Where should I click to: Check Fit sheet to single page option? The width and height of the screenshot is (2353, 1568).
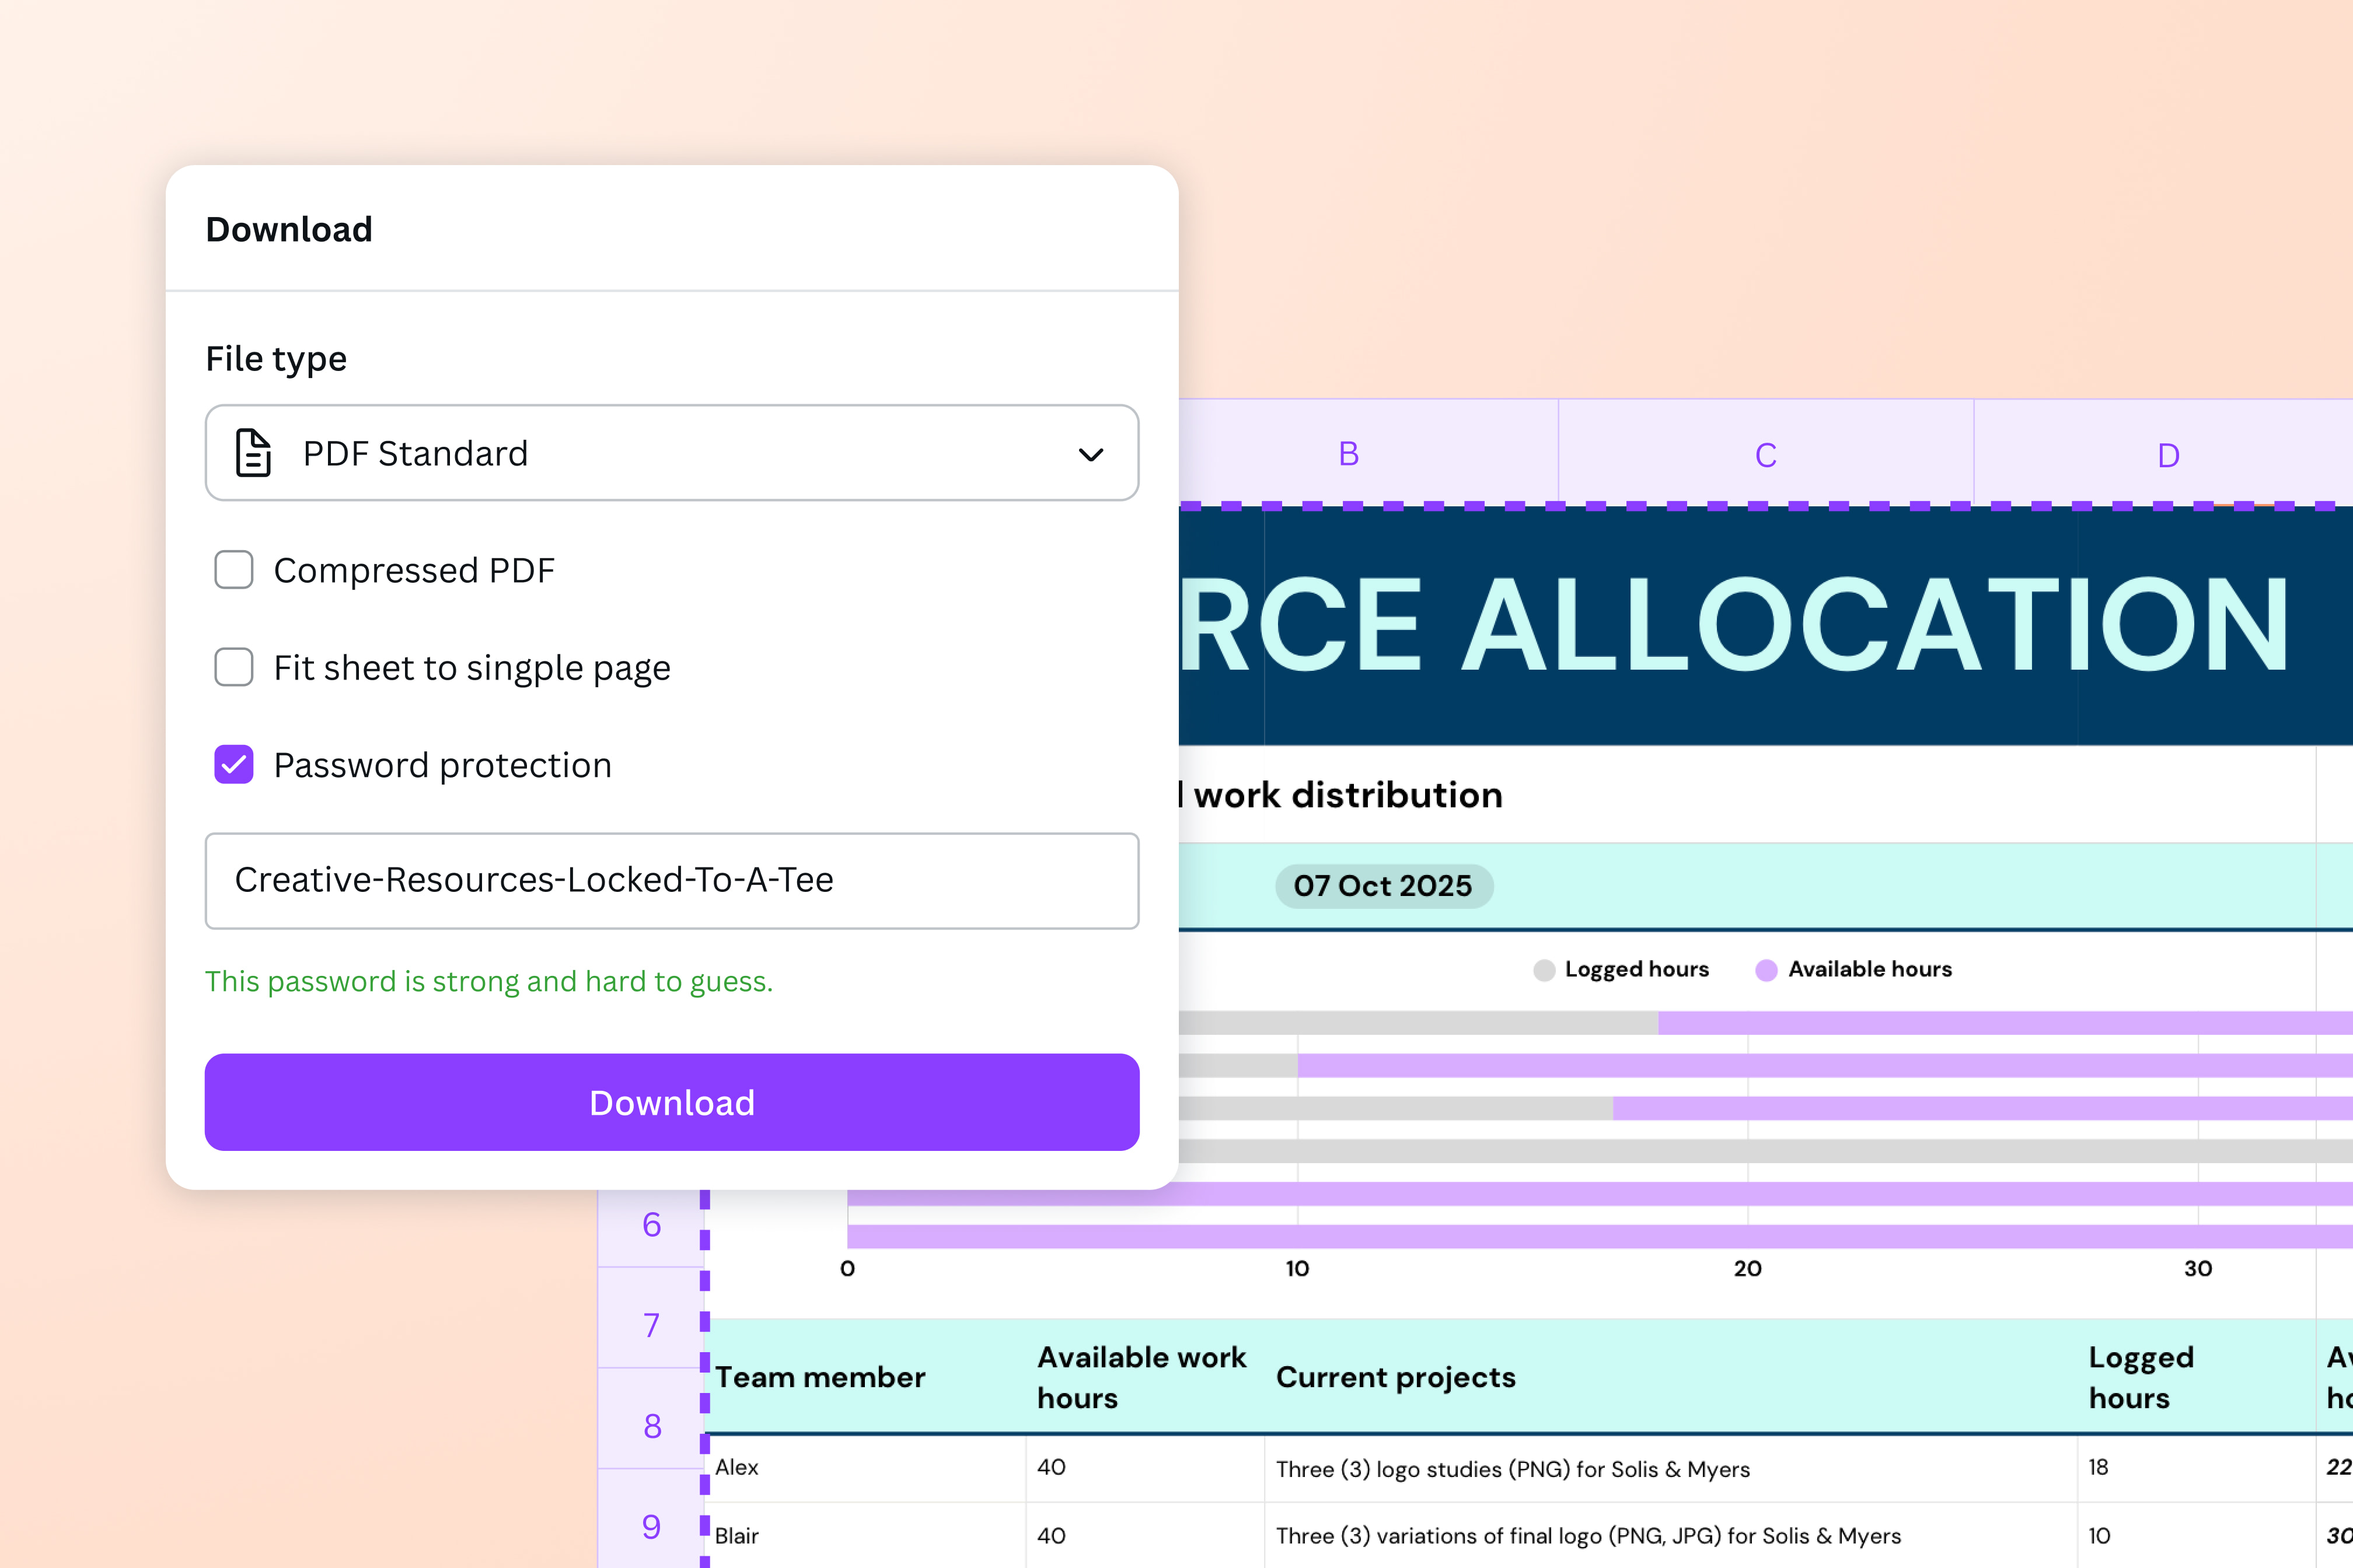click(234, 667)
